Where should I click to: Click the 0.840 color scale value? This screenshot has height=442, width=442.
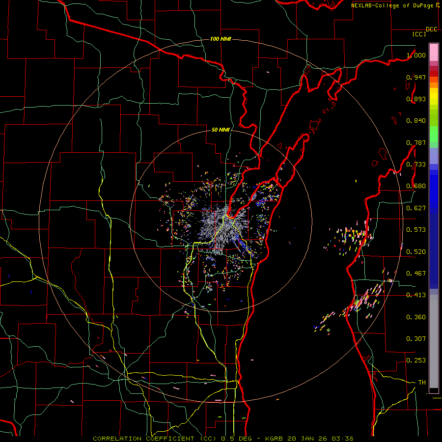click(x=416, y=121)
